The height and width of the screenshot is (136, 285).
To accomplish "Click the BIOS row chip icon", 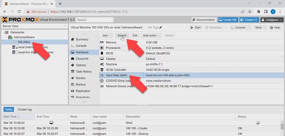I will tap(102, 53).
